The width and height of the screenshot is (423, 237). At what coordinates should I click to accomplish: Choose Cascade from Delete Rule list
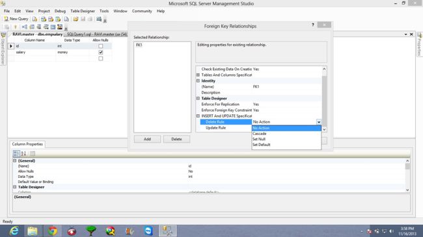pyautogui.click(x=286, y=134)
